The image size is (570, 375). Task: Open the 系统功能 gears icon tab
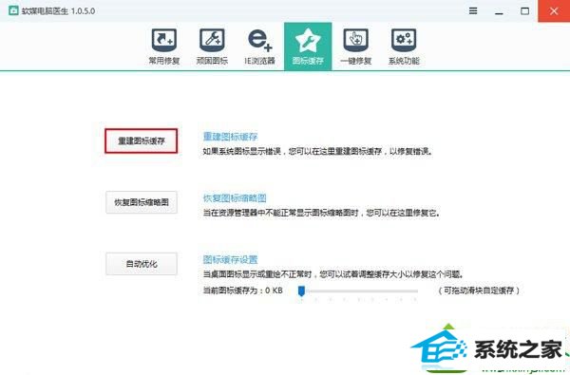(404, 47)
